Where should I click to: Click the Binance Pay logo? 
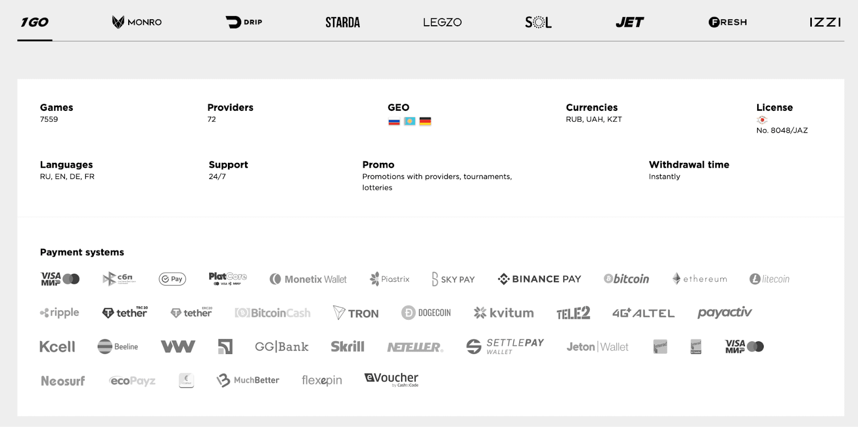(539, 279)
